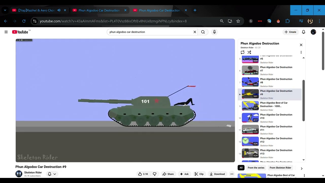
Task: Open the browser profile avatar
Action: 310,21
